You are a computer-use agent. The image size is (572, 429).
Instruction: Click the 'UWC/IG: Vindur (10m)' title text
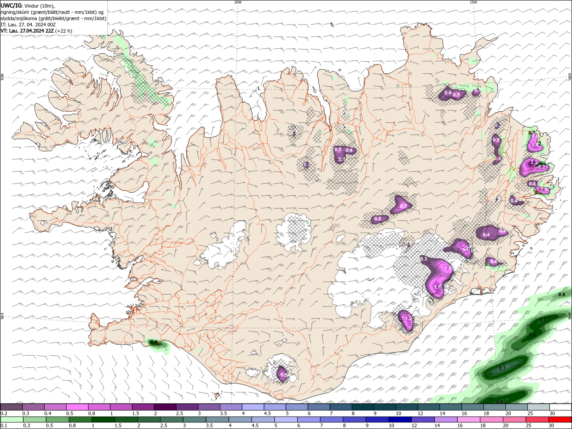tap(28, 5)
